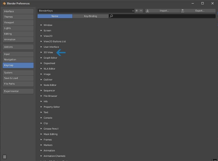This screenshot has height=161, width=218.
Task: Open the hamburger menu at bottom left
Action: pyautogui.click(x=5, y=157)
